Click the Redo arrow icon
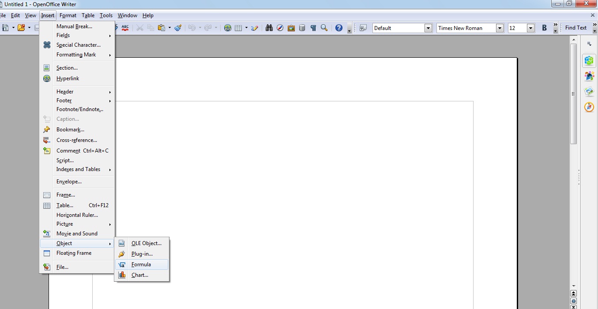 [x=208, y=28]
